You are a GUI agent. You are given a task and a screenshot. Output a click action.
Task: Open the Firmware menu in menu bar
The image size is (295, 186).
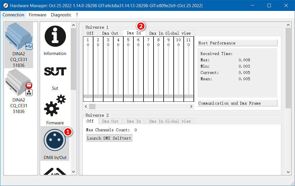point(37,15)
